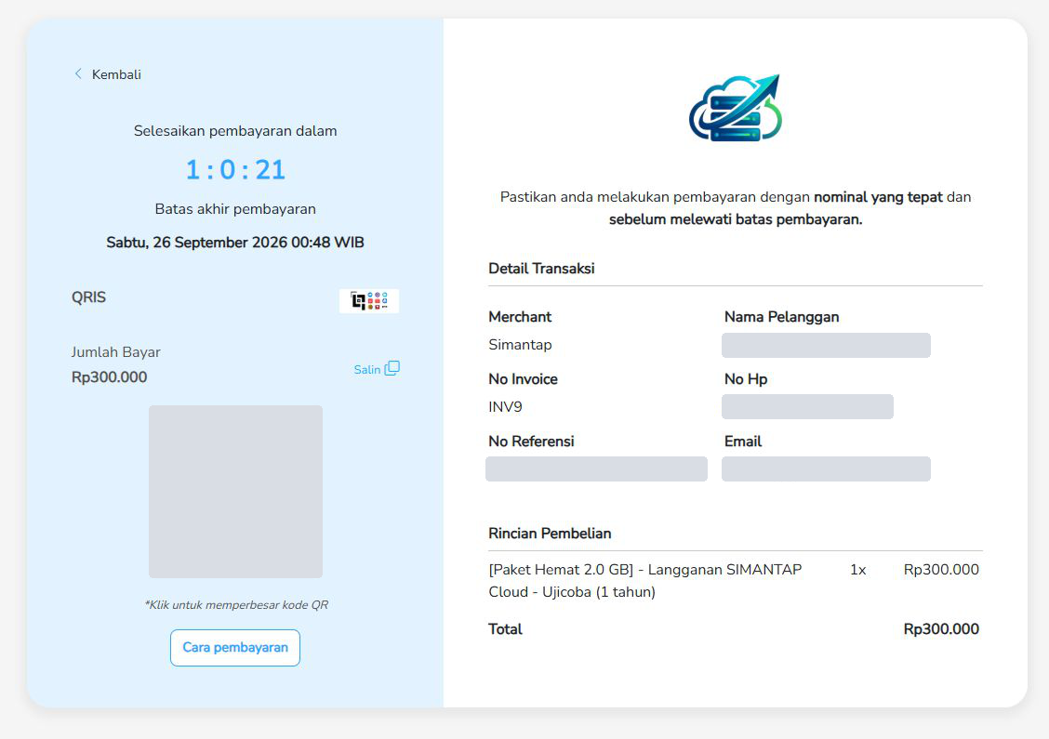The height and width of the screenshot is (739, 1049).
Task: Click the Klik untuk memperbesar kode QR hint
Action: tap(236, 604)
